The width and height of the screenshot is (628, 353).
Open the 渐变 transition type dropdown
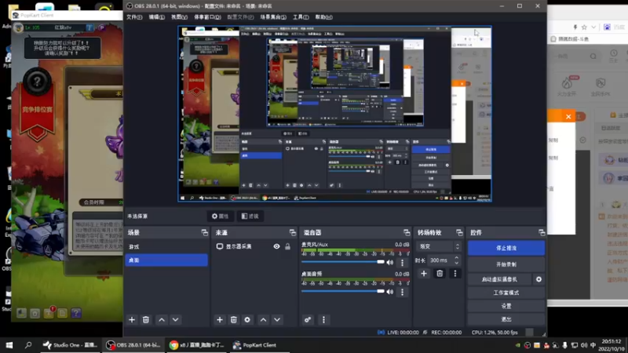pyautogui.click(x=439, y=246)
